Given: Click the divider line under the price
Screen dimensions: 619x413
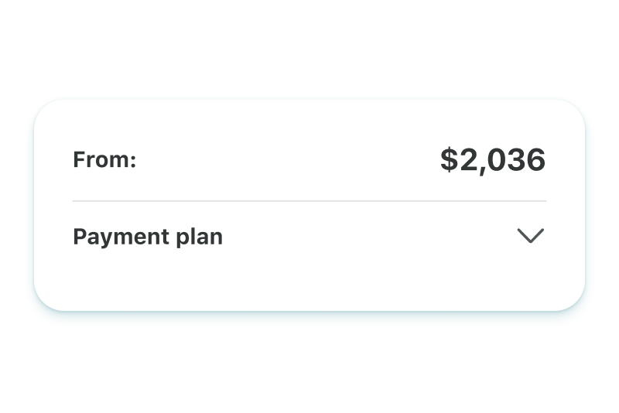Looking at the screenshot, I should 309,201.
